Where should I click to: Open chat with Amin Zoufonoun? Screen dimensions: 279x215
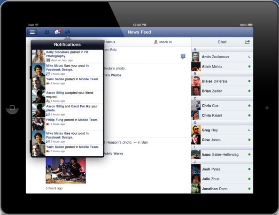tap(222, 57)
